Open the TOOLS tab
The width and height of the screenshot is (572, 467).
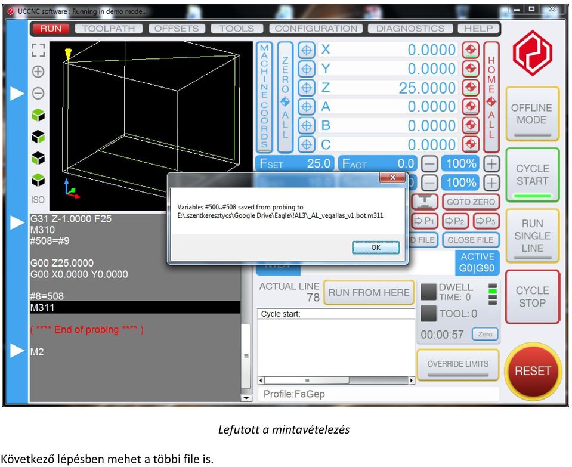pyautogui.click(x=237, y=29)
